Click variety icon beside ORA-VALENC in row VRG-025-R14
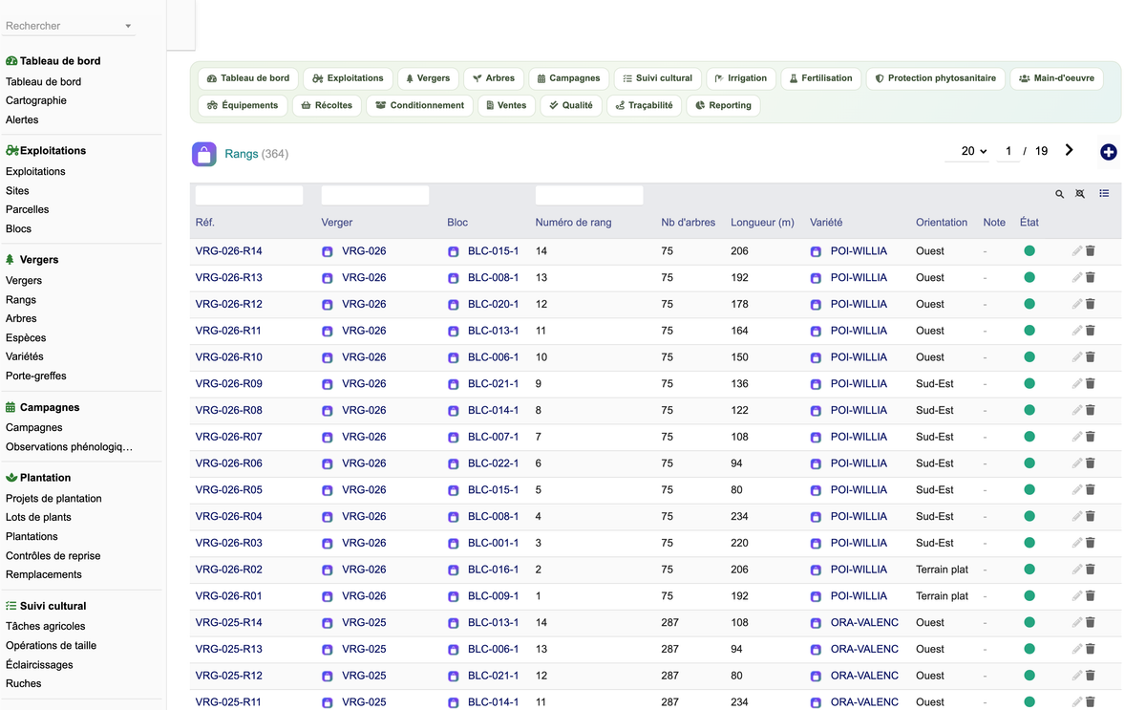The width and height of the screenshot is (1146, 710). [817, 623]
